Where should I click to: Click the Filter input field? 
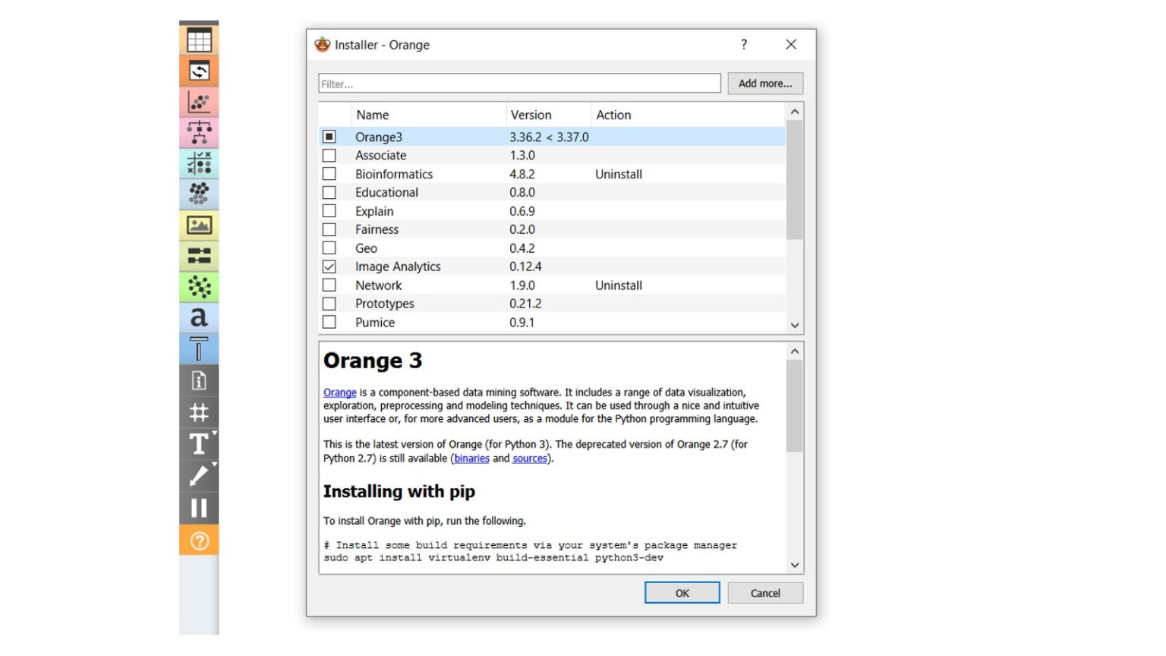pos(520,84)
